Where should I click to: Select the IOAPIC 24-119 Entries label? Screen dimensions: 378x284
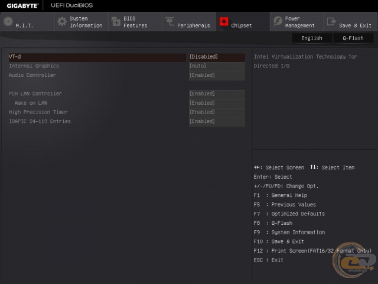(x=40, y=121)
